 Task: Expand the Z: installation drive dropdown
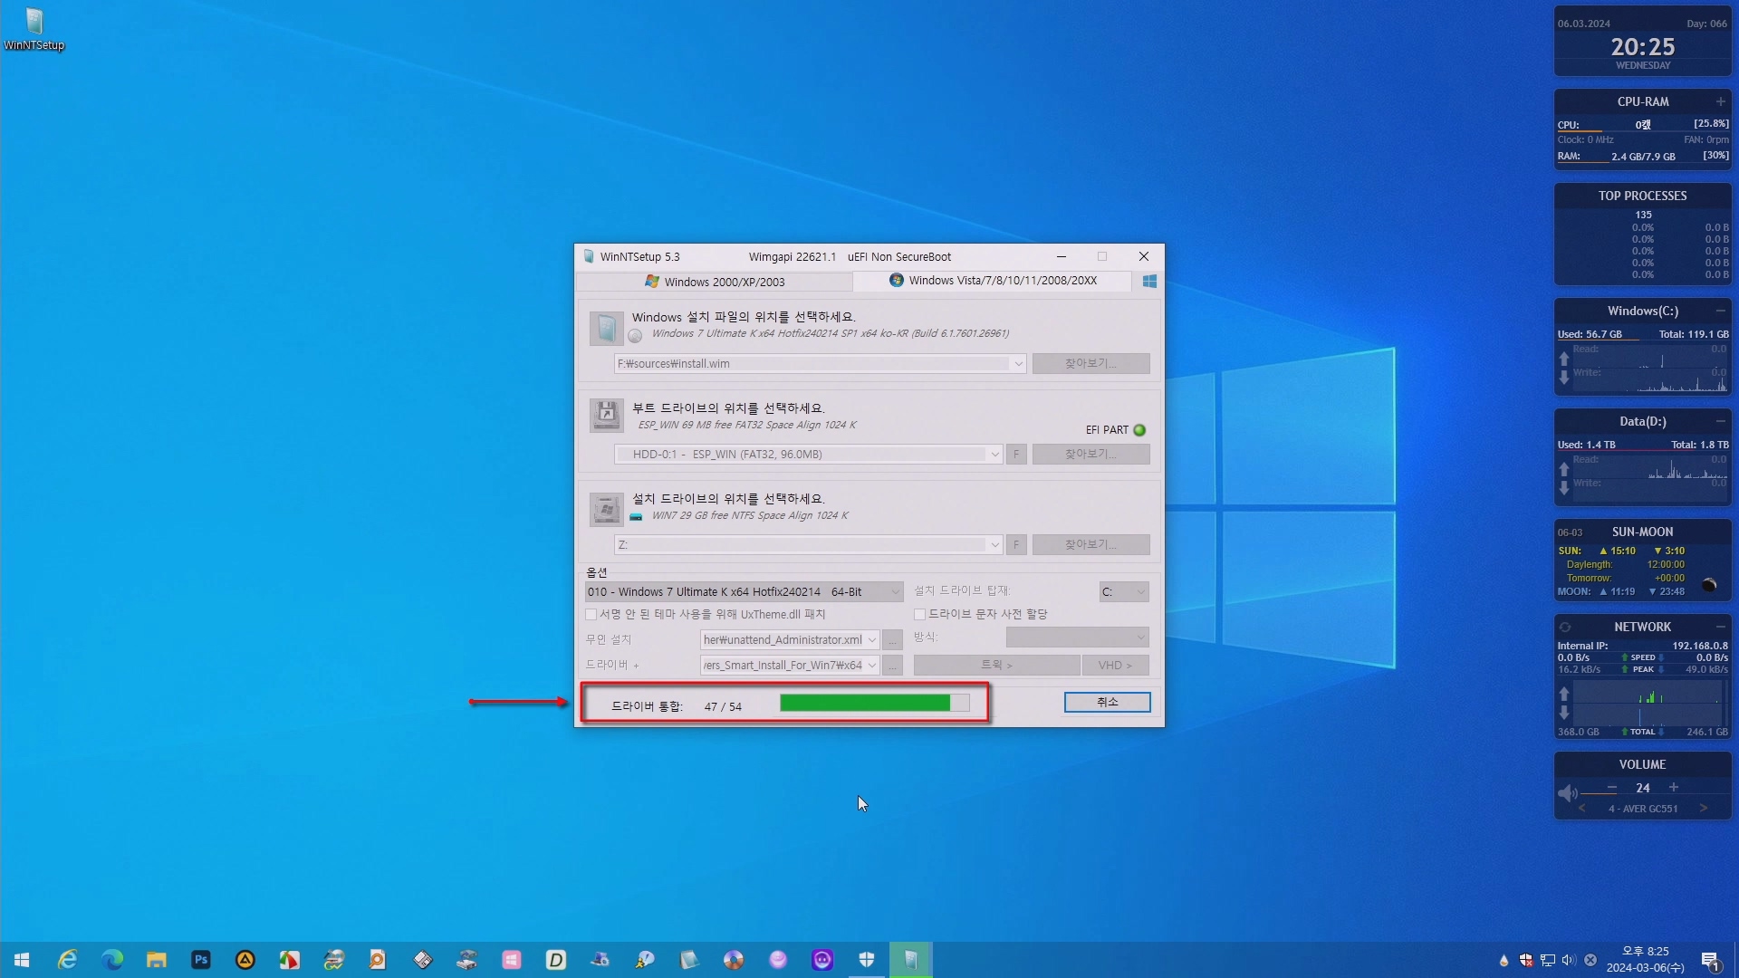[x=994, y=545]
